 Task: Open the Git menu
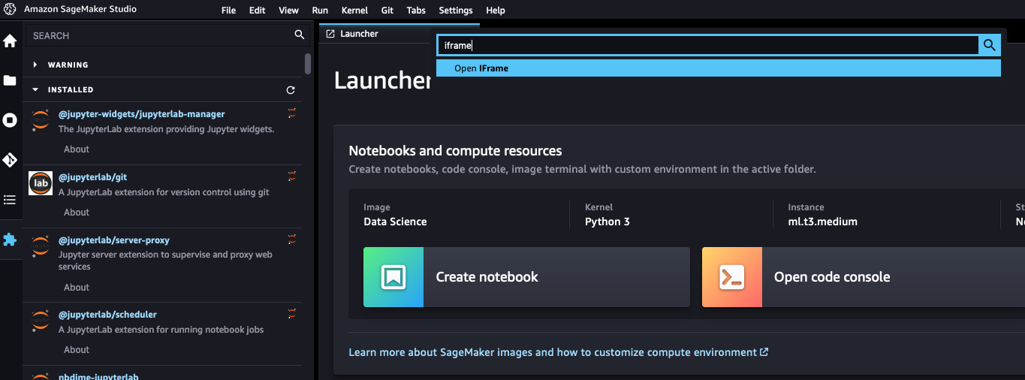click(387, 11)
